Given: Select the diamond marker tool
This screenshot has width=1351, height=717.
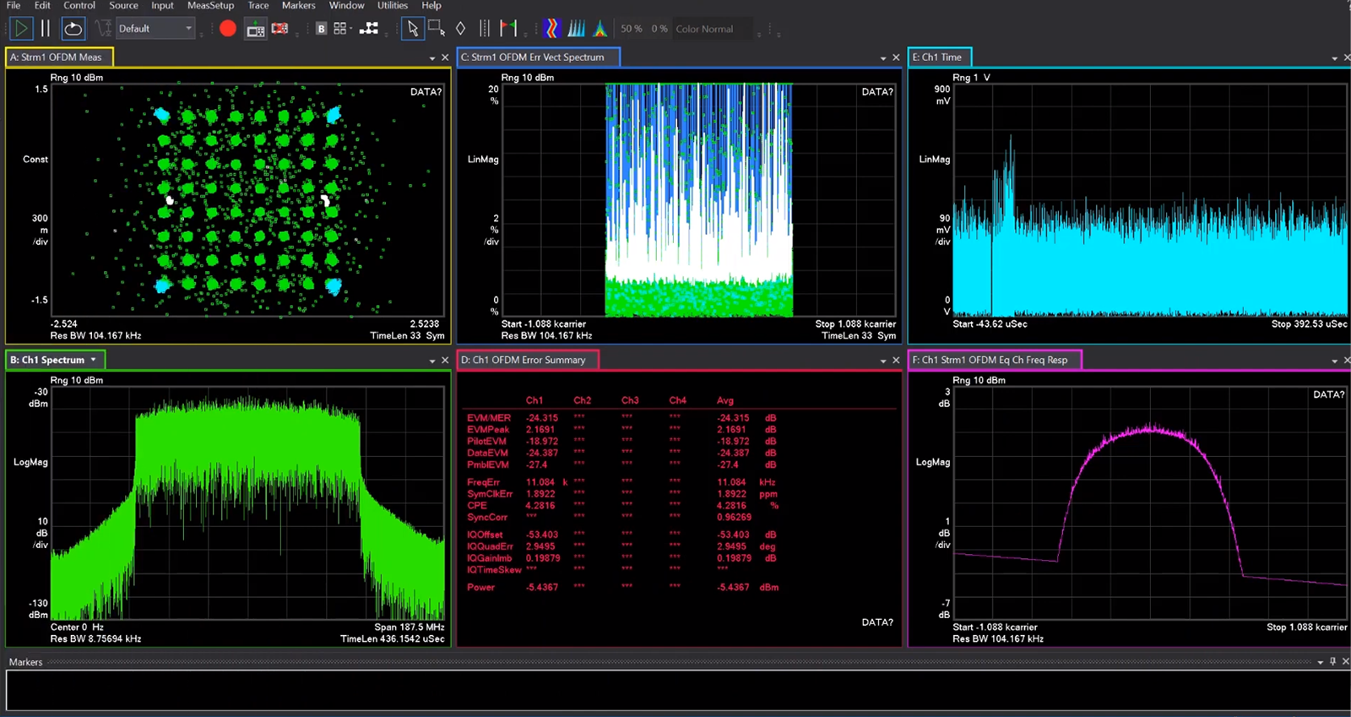Looking at the screenshot, I should point(460,29).
